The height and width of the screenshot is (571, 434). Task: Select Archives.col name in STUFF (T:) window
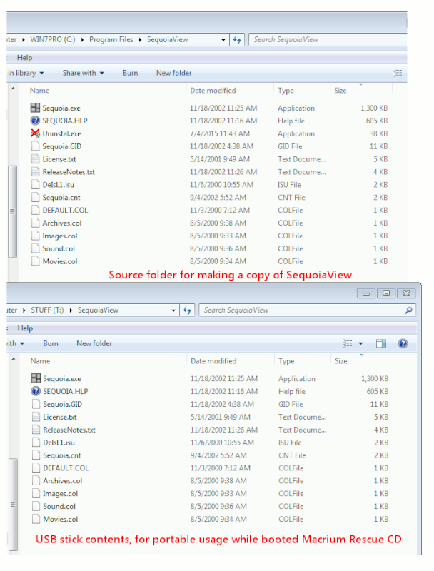click(x=63, y=480)
